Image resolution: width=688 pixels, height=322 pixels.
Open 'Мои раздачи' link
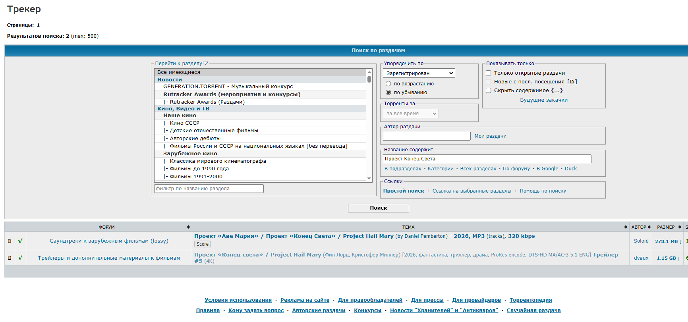(490, 136)
